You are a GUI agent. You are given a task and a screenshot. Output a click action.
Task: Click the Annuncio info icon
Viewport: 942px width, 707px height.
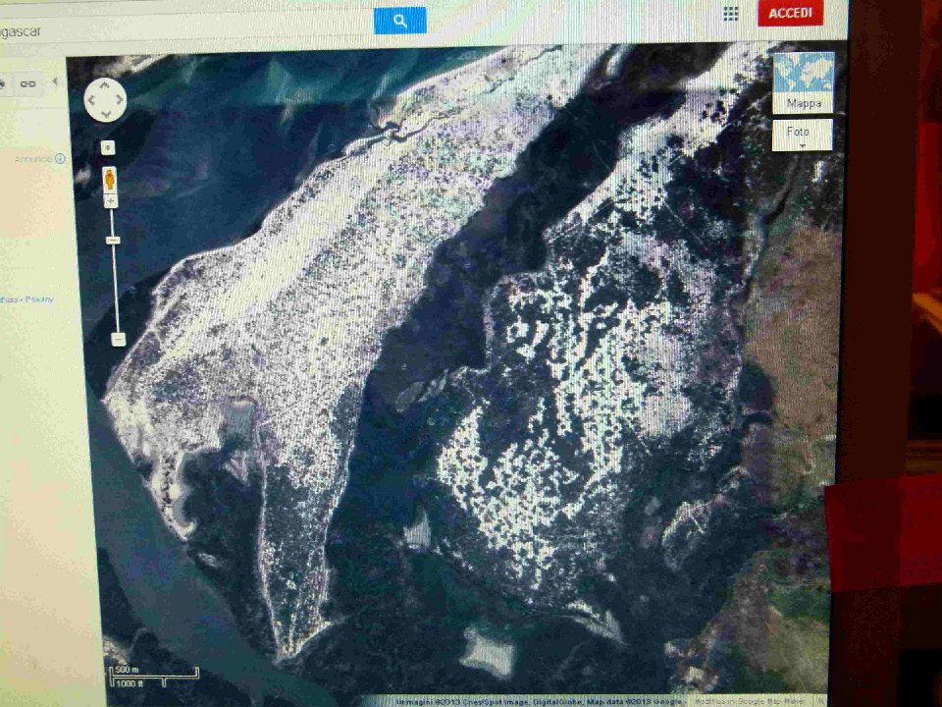point(60,159)
